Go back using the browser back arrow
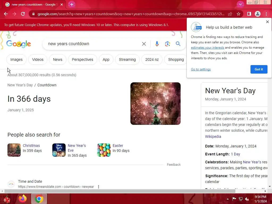Viewport: 272px width, 204px height. pyautogui.click(x=6, y=14)
